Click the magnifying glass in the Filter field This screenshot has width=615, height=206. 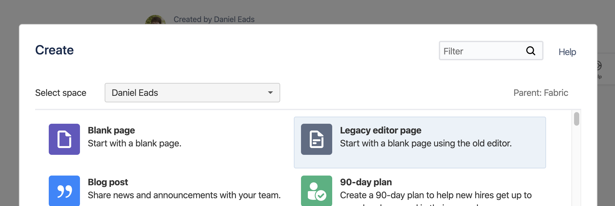pos(530,51)
